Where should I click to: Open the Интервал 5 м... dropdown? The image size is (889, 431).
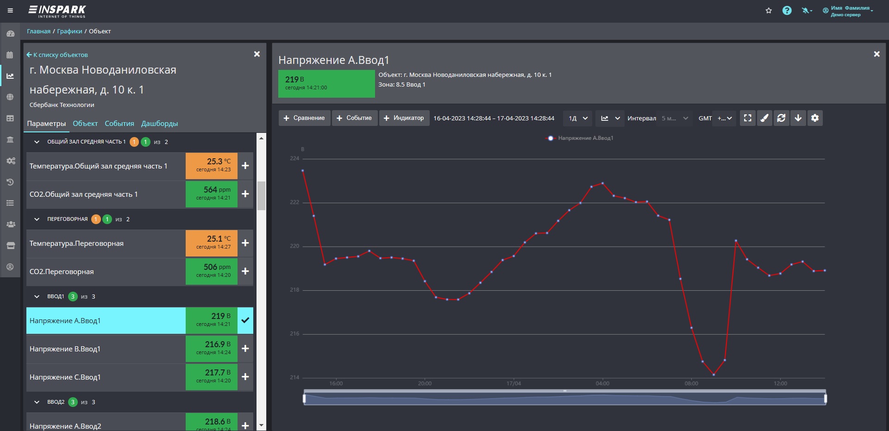pyautogui.click(x=675, y=118)
